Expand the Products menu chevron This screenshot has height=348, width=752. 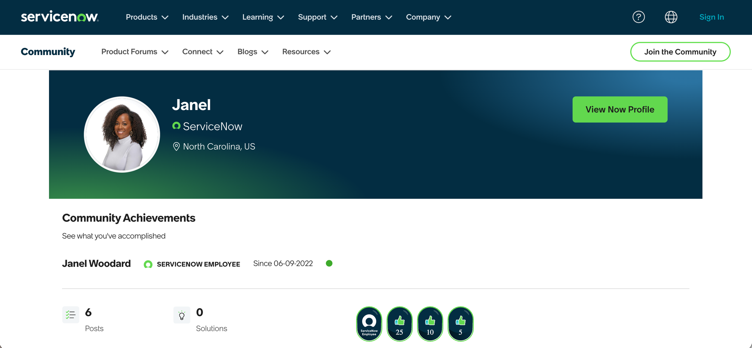pyautogui.click(x=165, y=17)
